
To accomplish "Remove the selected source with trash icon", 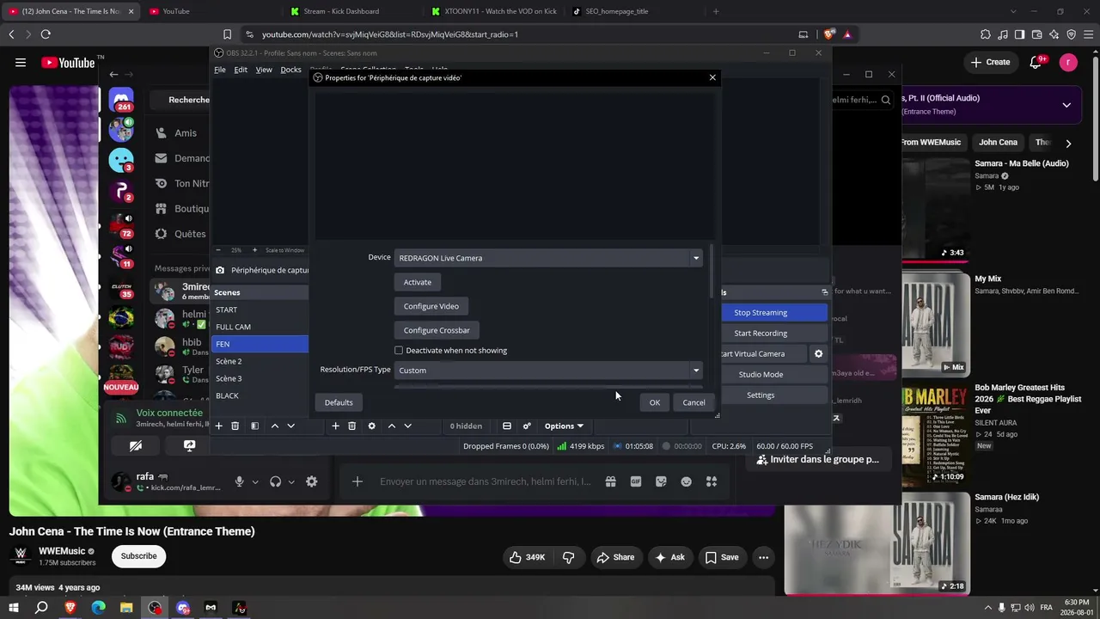I will (x=351, y=426).
